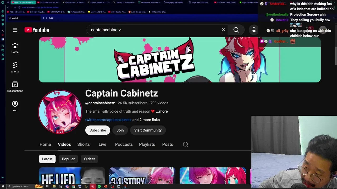Click the magnifier search button
Image resolution: width=337 pixels, height=189 pixels.
point(236,30)
